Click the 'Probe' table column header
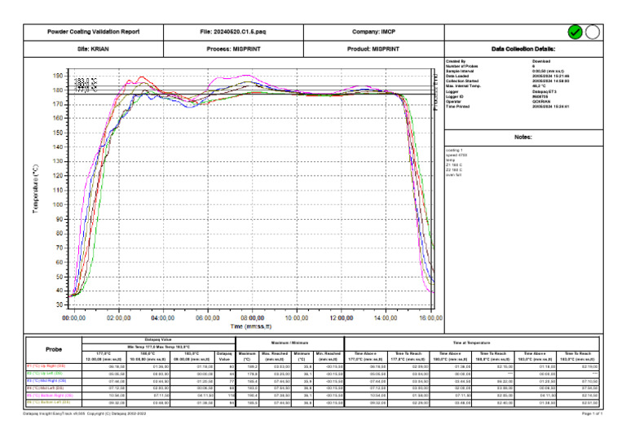The width and height of the screenshot is (626, 442). (54, 349)
